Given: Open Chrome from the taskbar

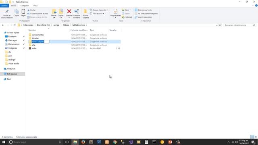Looking at the screenshot, I should pyautogui.click(x=114, y=142).
